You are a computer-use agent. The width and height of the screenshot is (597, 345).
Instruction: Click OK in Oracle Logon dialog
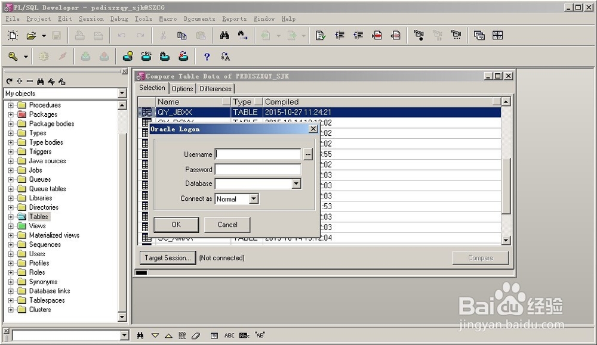[176, 225]
